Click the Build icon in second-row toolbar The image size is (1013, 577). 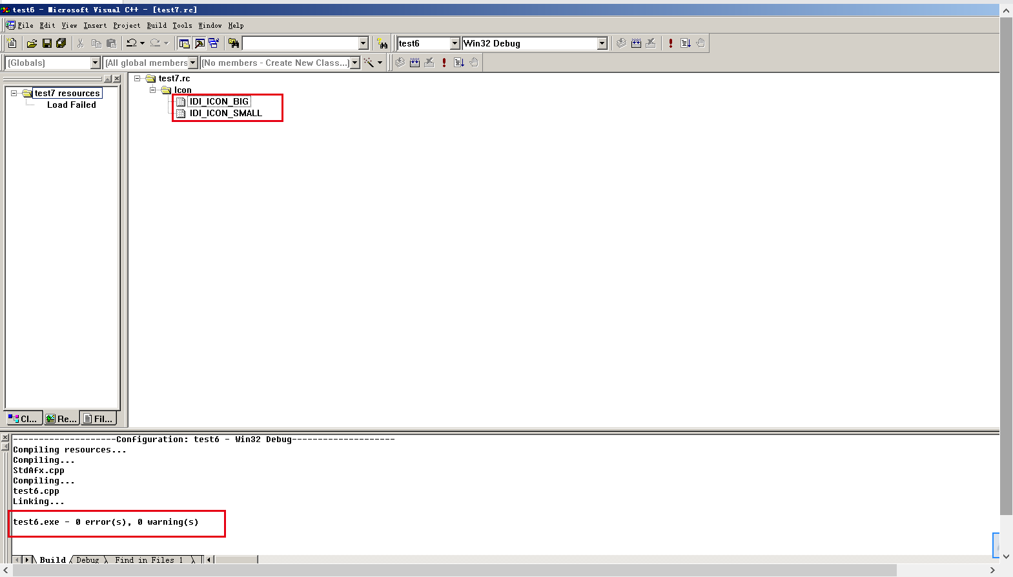pos(414,63)
